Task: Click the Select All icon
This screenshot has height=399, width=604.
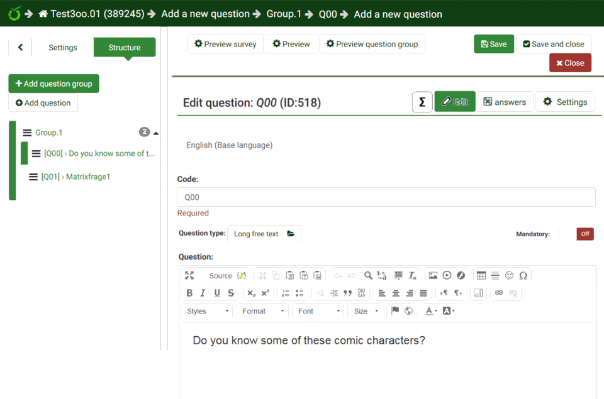Action: 398,275
